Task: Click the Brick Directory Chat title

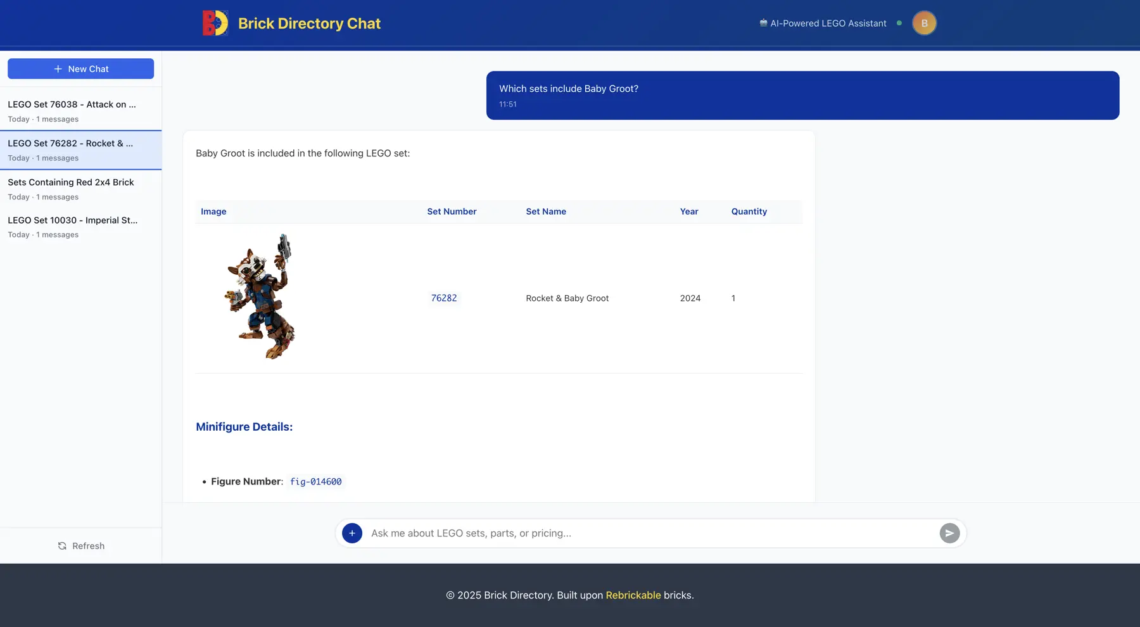Action: (x=309, y=23)
